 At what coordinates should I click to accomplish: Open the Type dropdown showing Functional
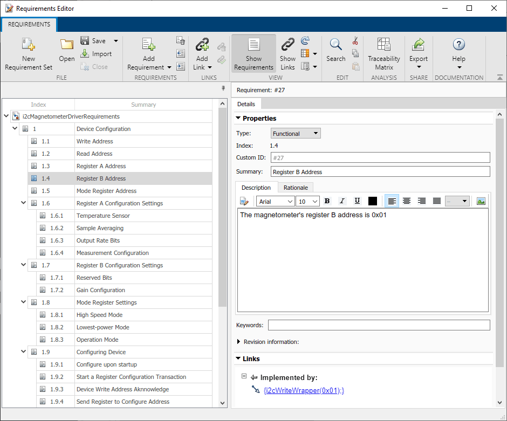[295, 133]
